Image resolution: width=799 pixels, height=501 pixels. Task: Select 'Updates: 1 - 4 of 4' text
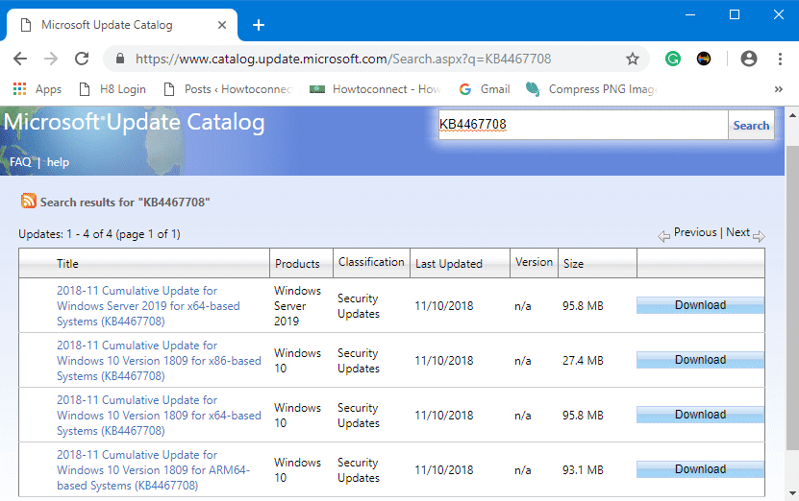point(65,234)
